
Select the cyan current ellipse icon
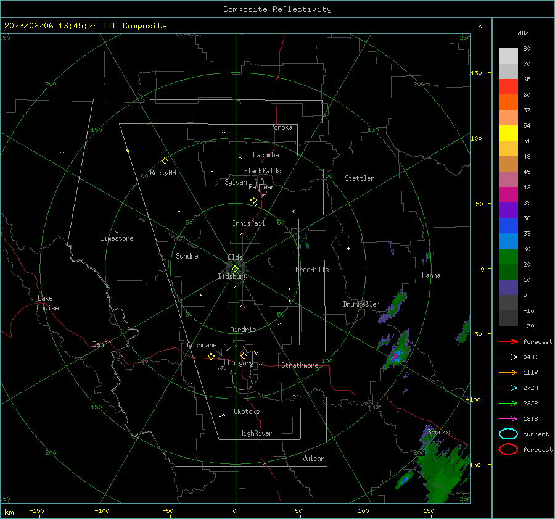coord(508,434)
